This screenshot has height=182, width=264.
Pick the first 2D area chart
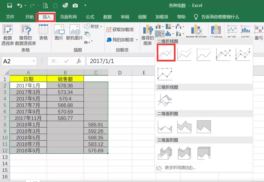coord(165,127)
